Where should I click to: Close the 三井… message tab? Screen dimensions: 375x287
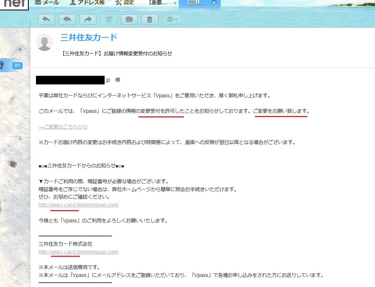[214, 3]
